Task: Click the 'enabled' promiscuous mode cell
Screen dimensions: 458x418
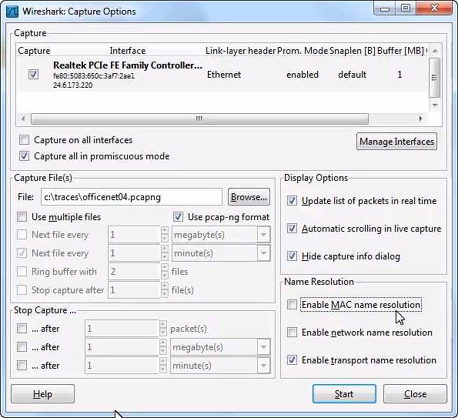Action: click(x=302, y=75)
